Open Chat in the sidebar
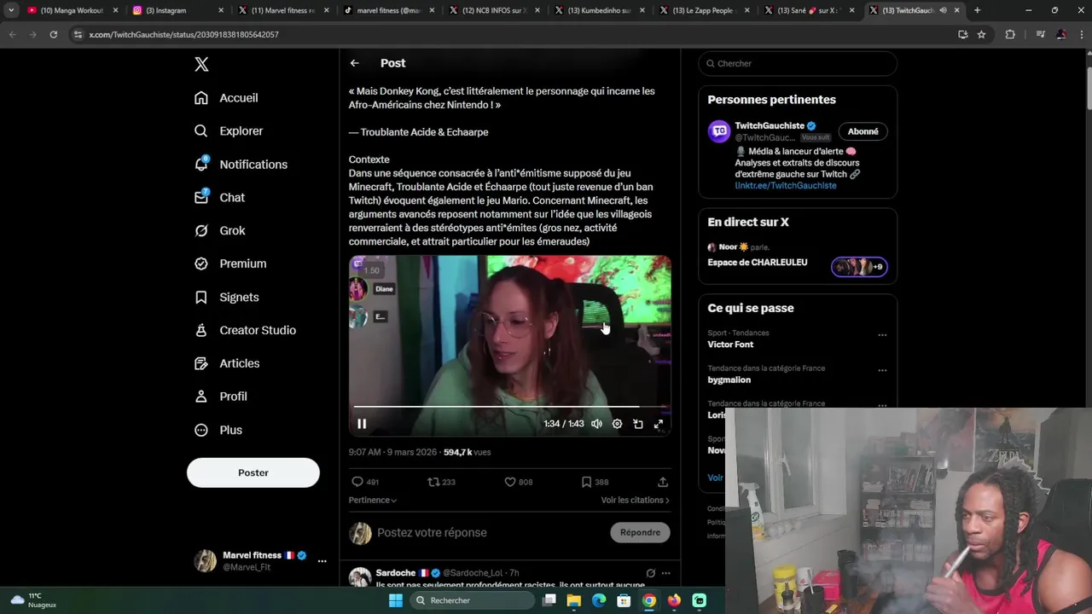 [x=219, y=197]
